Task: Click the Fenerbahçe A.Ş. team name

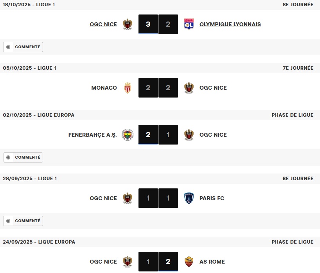Action: click(93, 135)
